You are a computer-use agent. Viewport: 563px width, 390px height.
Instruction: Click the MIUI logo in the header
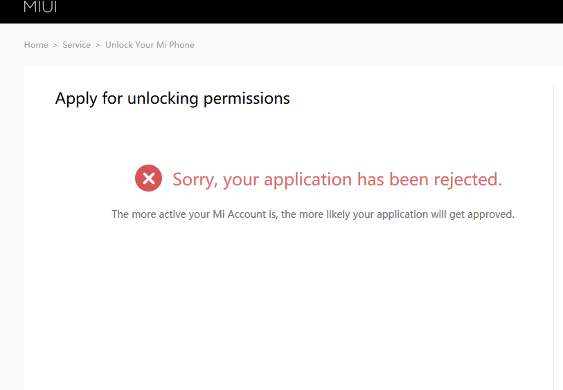pos(40,7)
